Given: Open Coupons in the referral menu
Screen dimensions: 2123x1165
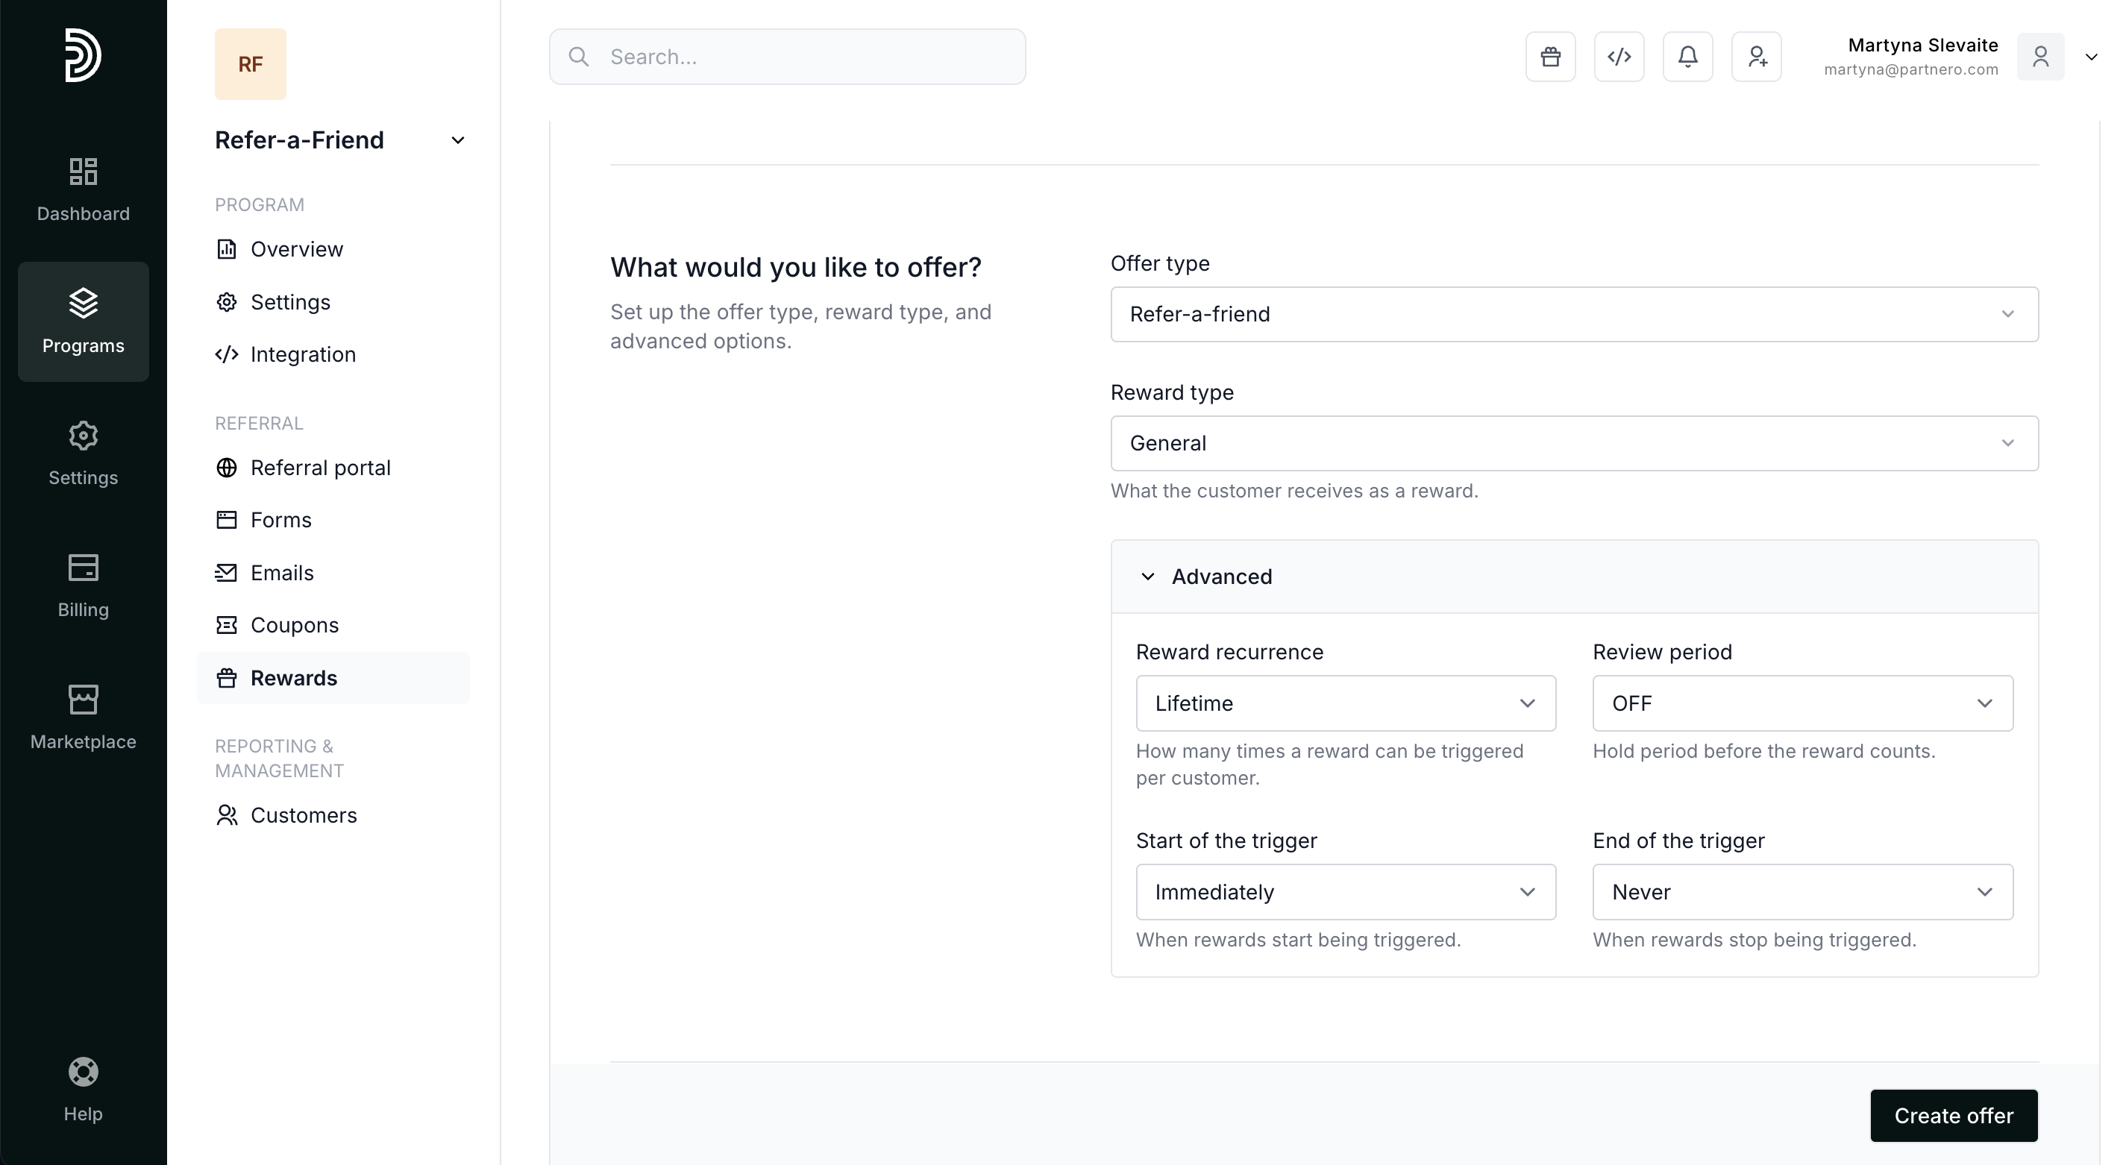Looking at the screenshot, I should (294, 625).
